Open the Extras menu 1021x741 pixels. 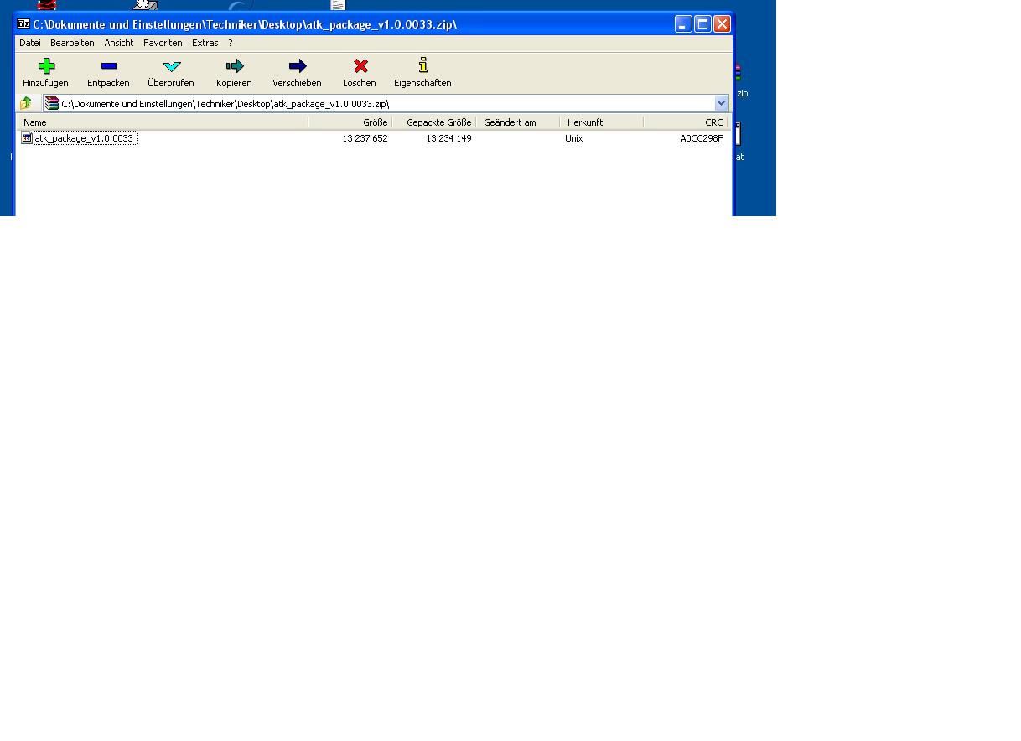click(x=205, y=43)
